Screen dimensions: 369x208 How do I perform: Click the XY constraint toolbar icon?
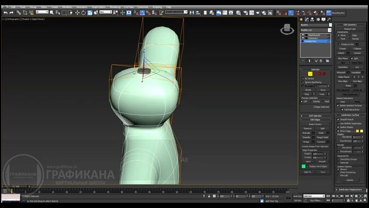pyautogui.click(x=329, y=13)
